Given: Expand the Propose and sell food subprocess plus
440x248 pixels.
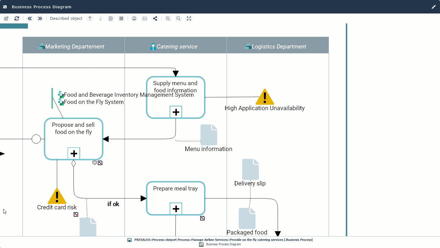Looking at the screenshot, I should pos(74,153).
